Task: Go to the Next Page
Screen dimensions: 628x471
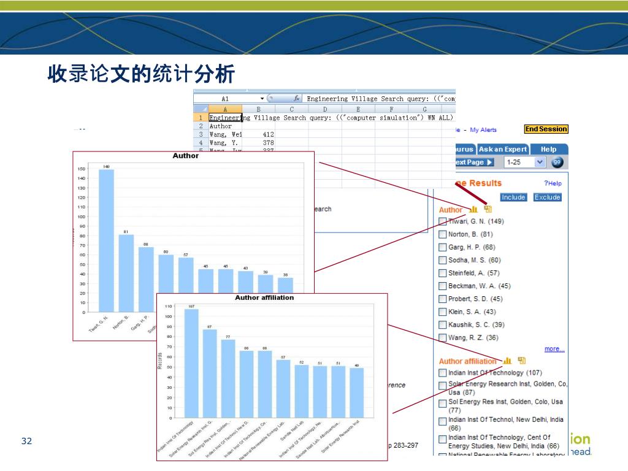Action: tap(474, 162)
